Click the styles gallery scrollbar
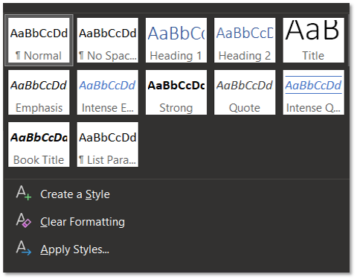This screenshot has width=357, height=280. tap(349, 40)
